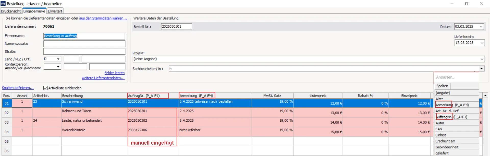The width and height of the screenshot is (490, 156).
Task: Click into the Bestell-Nr. input field
Action: coord(176,27)
